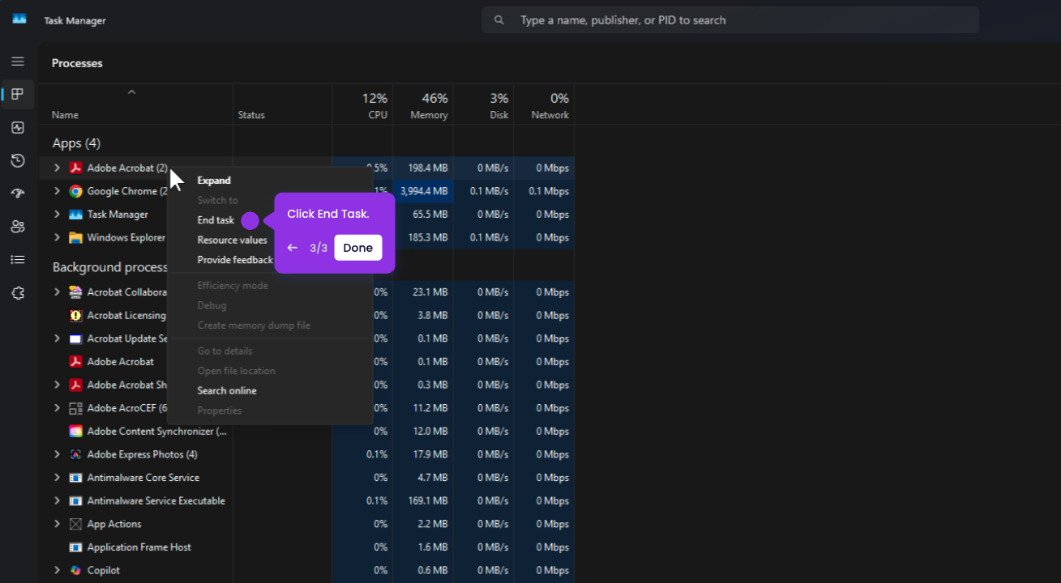
Task: Click the Windows Explorer folder icon
Action: (x=75, y=238)
